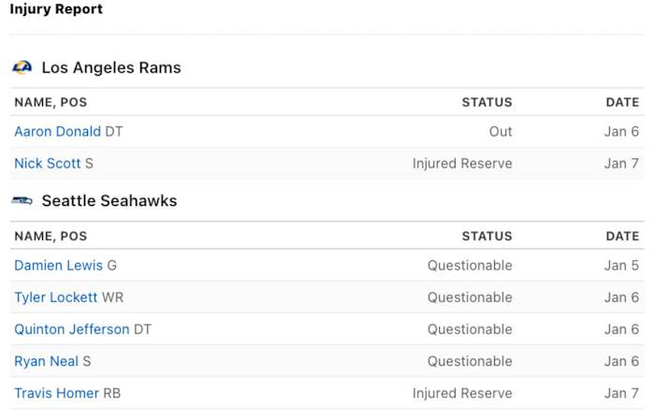Screen dimensions: 655x420
Task: Click the Seahawks table NAME, POS header
Action: pos(51,236)
